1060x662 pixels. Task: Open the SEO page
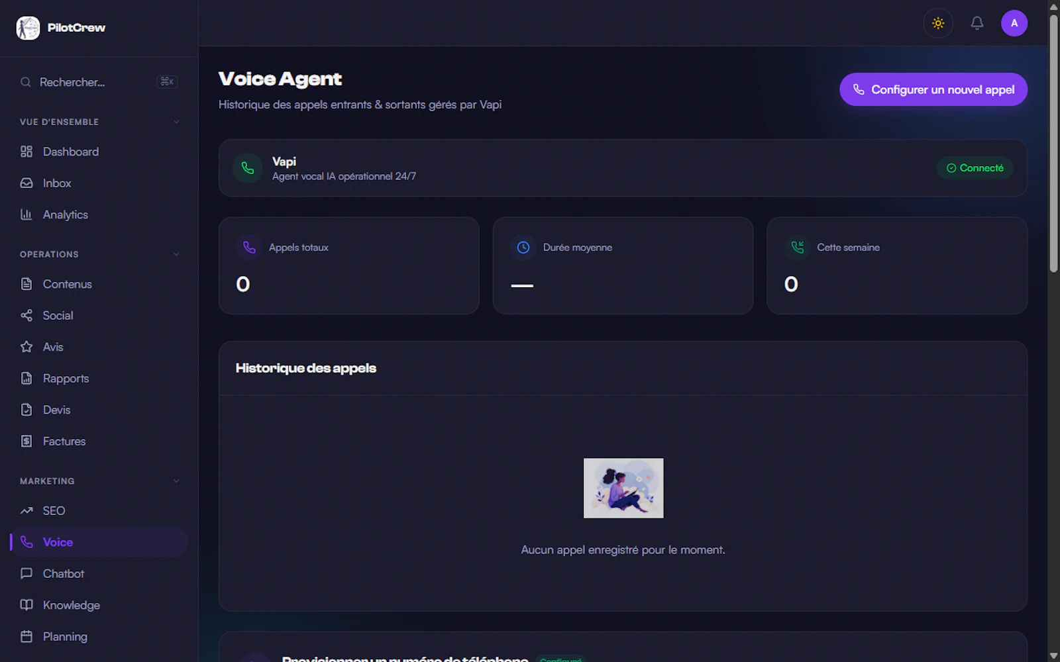(x=99, y=510)
